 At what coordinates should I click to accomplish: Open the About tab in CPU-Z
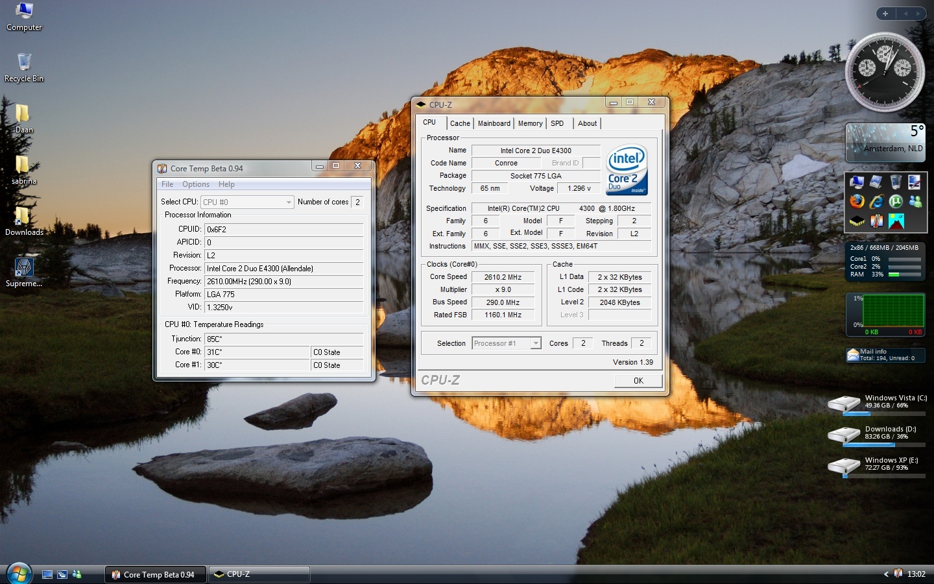[x=588, y=123]
